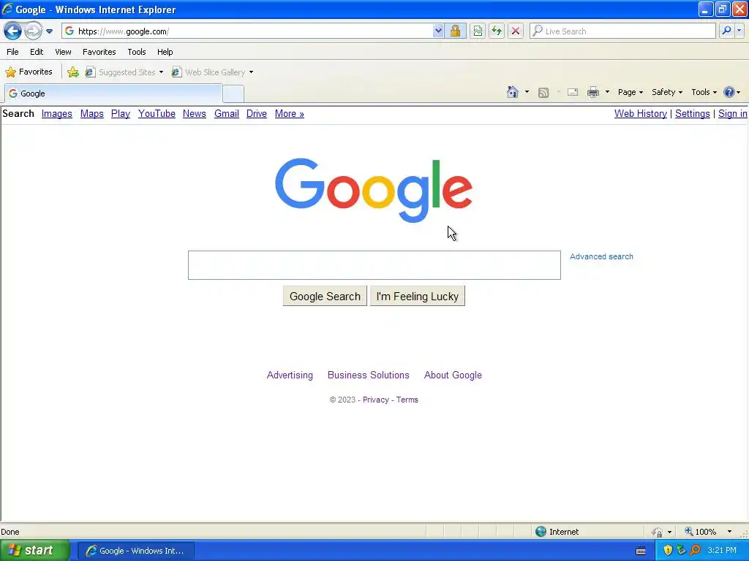Click the Home icon in command bar
749x561 pixels.
pyautogui.click(x=513, y=92)
